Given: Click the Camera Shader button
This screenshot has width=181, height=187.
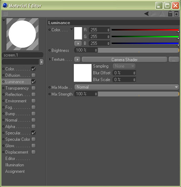Looking at the screenshot, I should coord(124,60).
